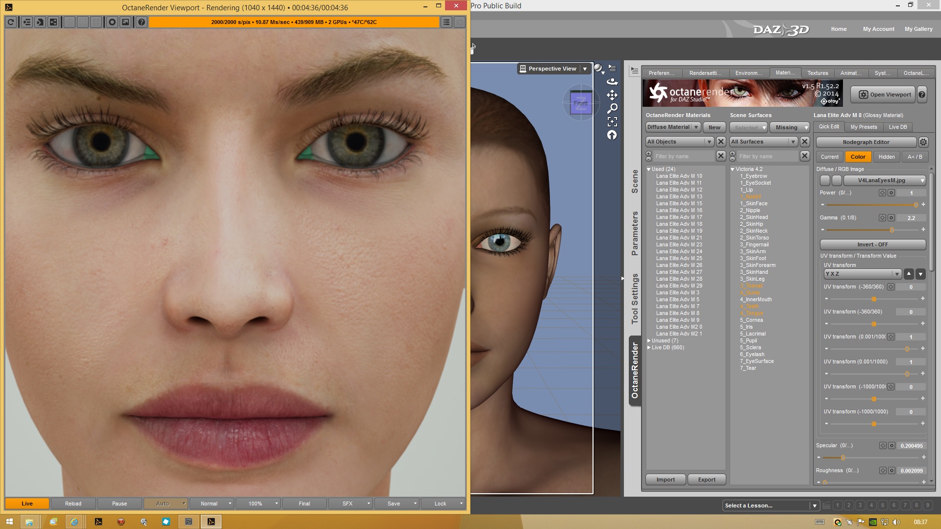941x529 pixels.
Task: Click the restart render icon in viewport toolbar
Action: [x=11, y=22]
